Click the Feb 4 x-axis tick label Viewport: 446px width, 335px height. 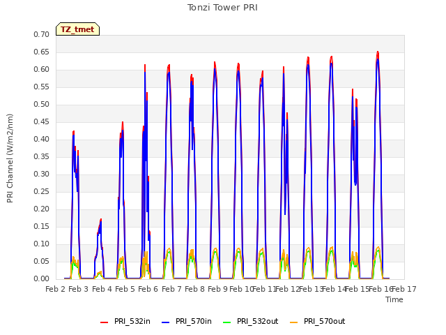[102, 289]
